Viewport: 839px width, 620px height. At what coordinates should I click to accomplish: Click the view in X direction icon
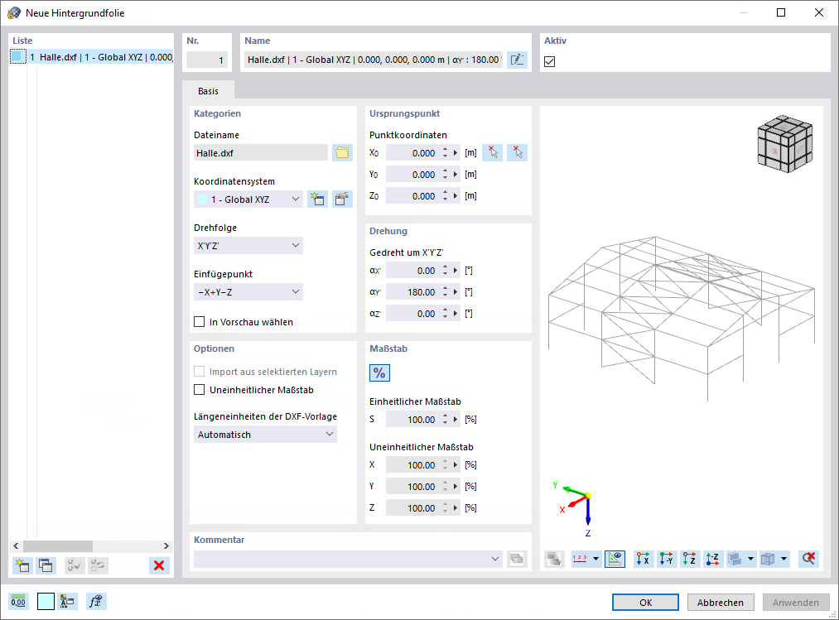coord(644,559)
